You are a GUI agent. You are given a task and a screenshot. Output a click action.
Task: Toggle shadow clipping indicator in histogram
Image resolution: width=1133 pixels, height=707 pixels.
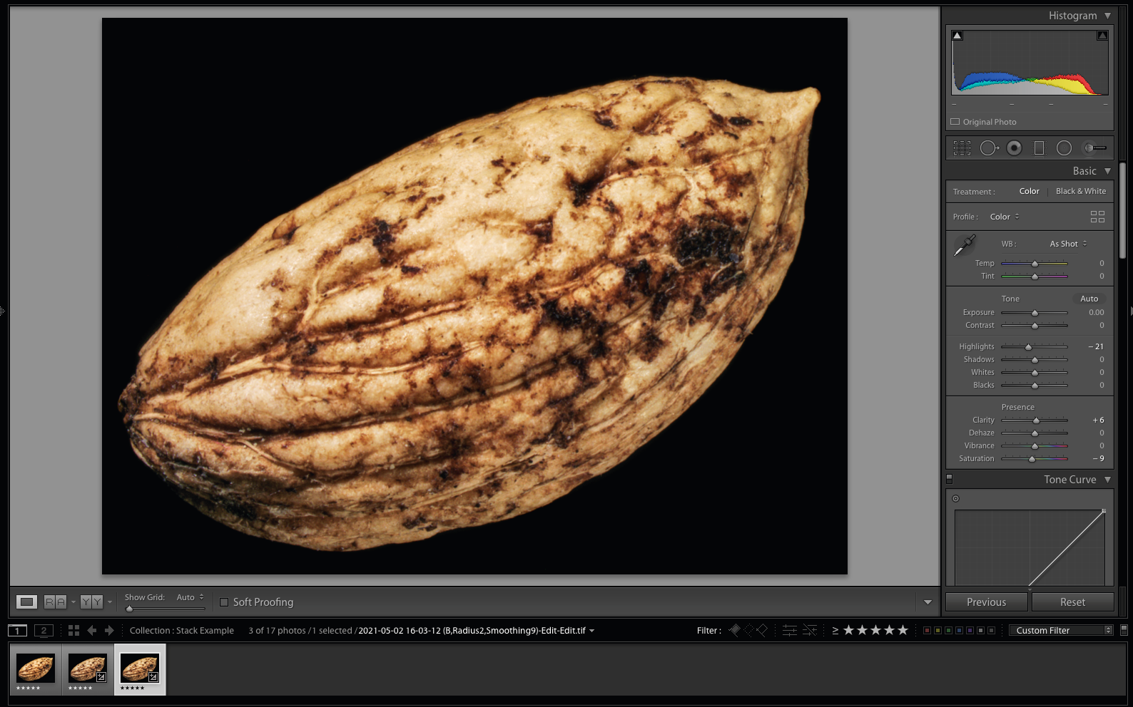click(957, 36)
